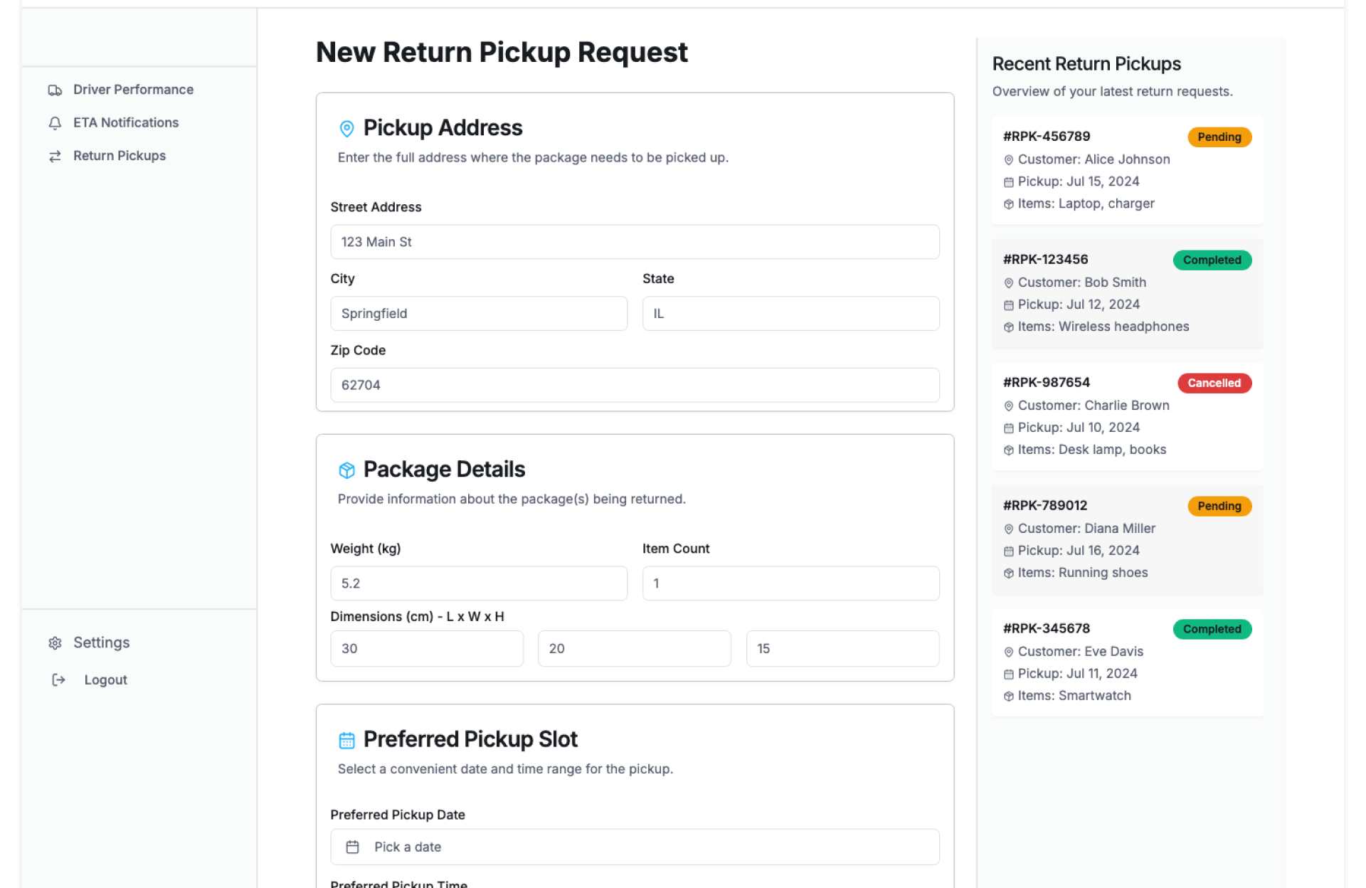The height and width of the screenshot is (888, 1366).
Task: Click the Return Pickups arrows icon
Action: (55, 157)
